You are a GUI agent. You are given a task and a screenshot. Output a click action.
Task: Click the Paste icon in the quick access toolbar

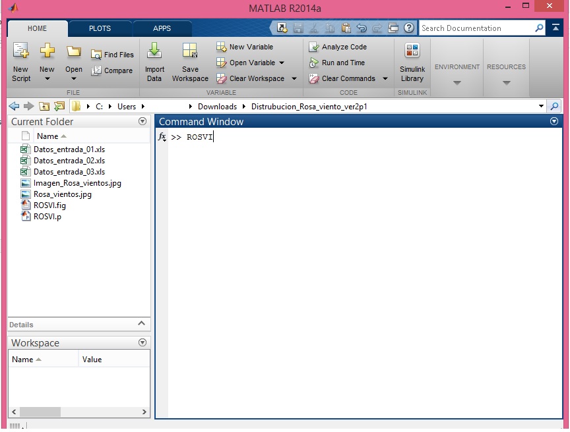coord(346,28)
